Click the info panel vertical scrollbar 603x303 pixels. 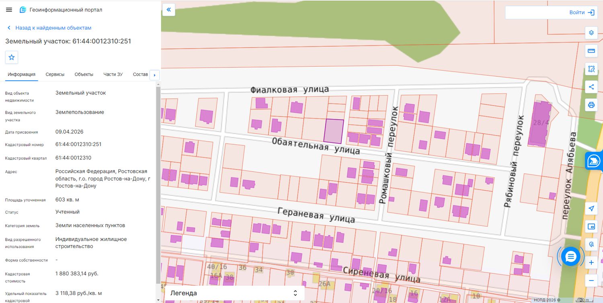158,185
